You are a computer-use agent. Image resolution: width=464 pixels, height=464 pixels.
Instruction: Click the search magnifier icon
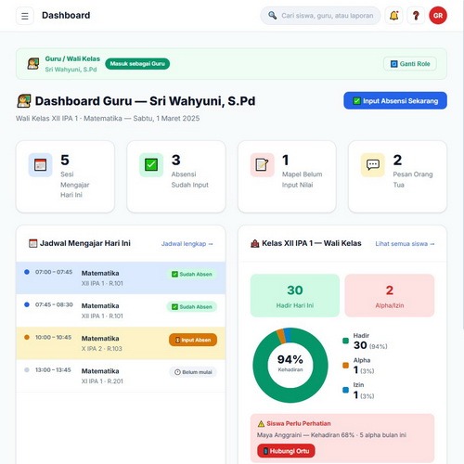(x=272, y=15)
